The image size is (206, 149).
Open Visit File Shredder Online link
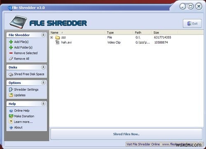click(x=143, y=144)
